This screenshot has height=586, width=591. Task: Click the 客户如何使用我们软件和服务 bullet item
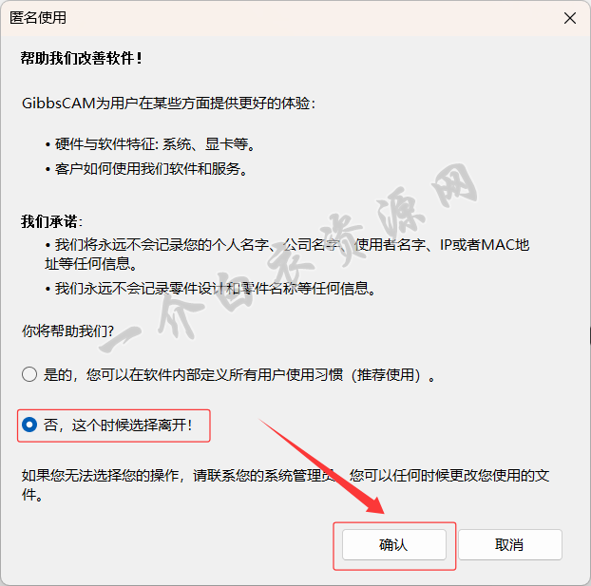click(146, 169)
